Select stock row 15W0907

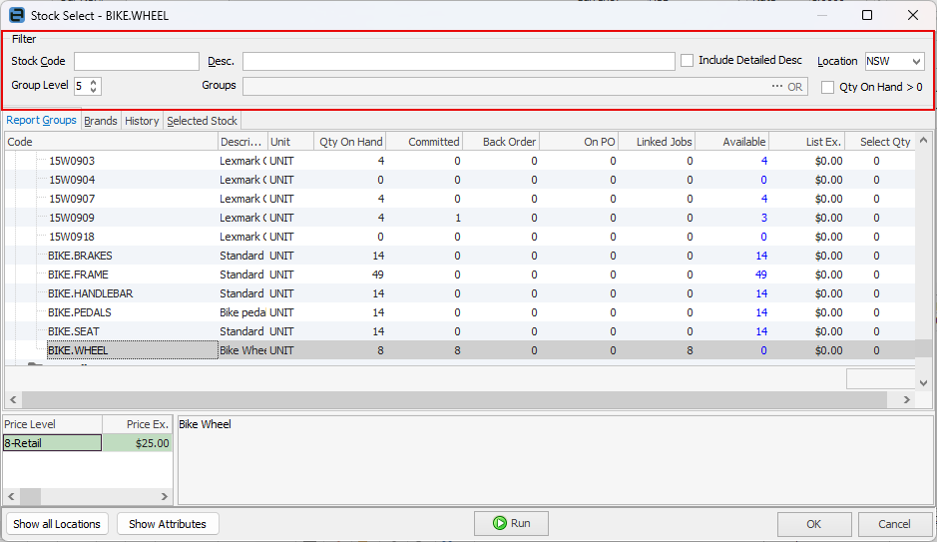coord(460,199)
